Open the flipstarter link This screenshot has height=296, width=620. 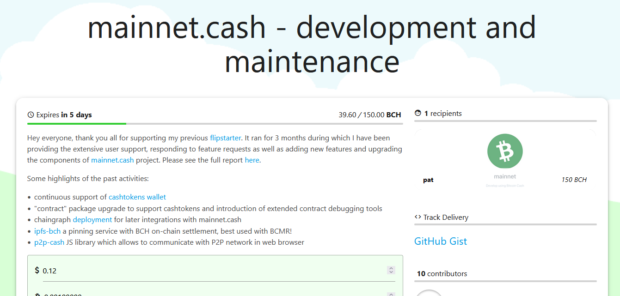[226, 138]
